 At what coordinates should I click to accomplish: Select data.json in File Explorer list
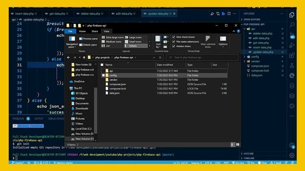pyautogui.click(x=114, y=93)
